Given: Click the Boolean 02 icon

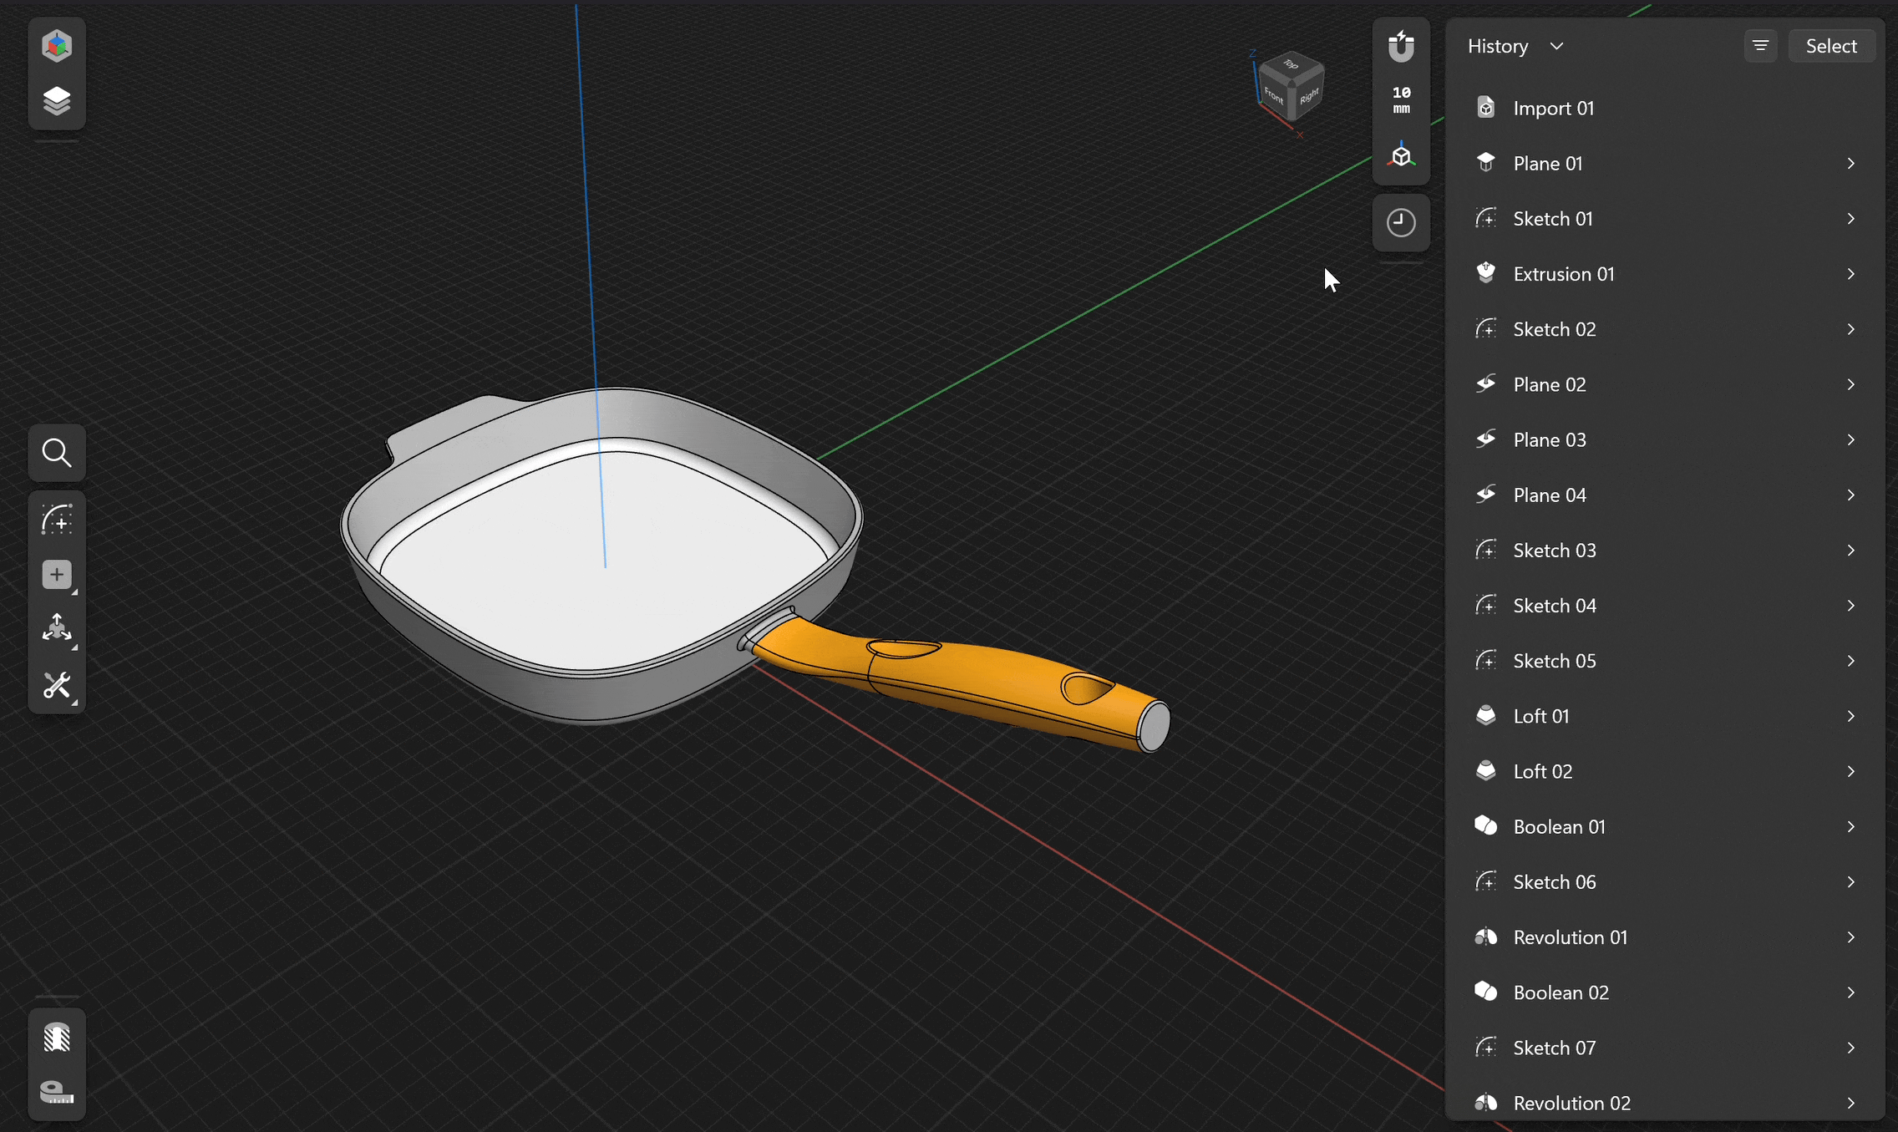Looking at the screenshot, I should [1485, 992].
